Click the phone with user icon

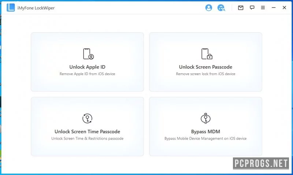(88, 54)
